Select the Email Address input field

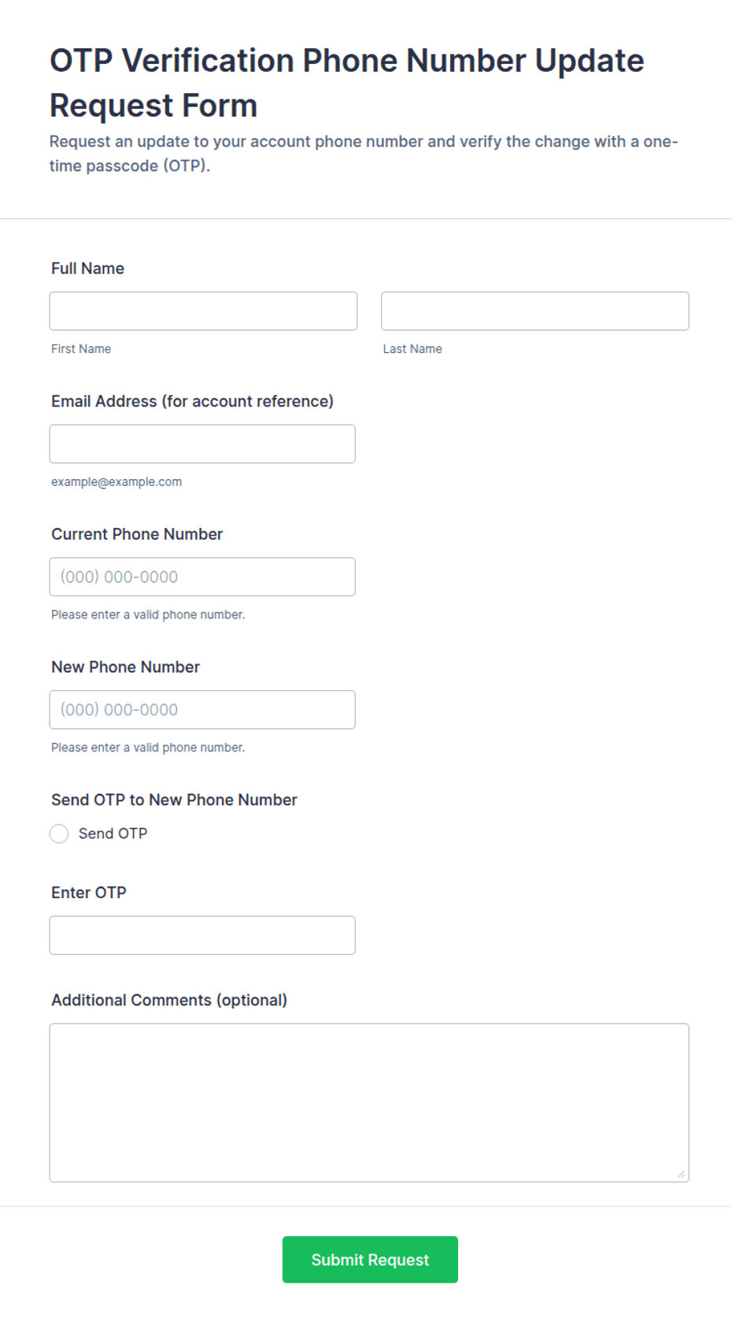tap(202, 444)
